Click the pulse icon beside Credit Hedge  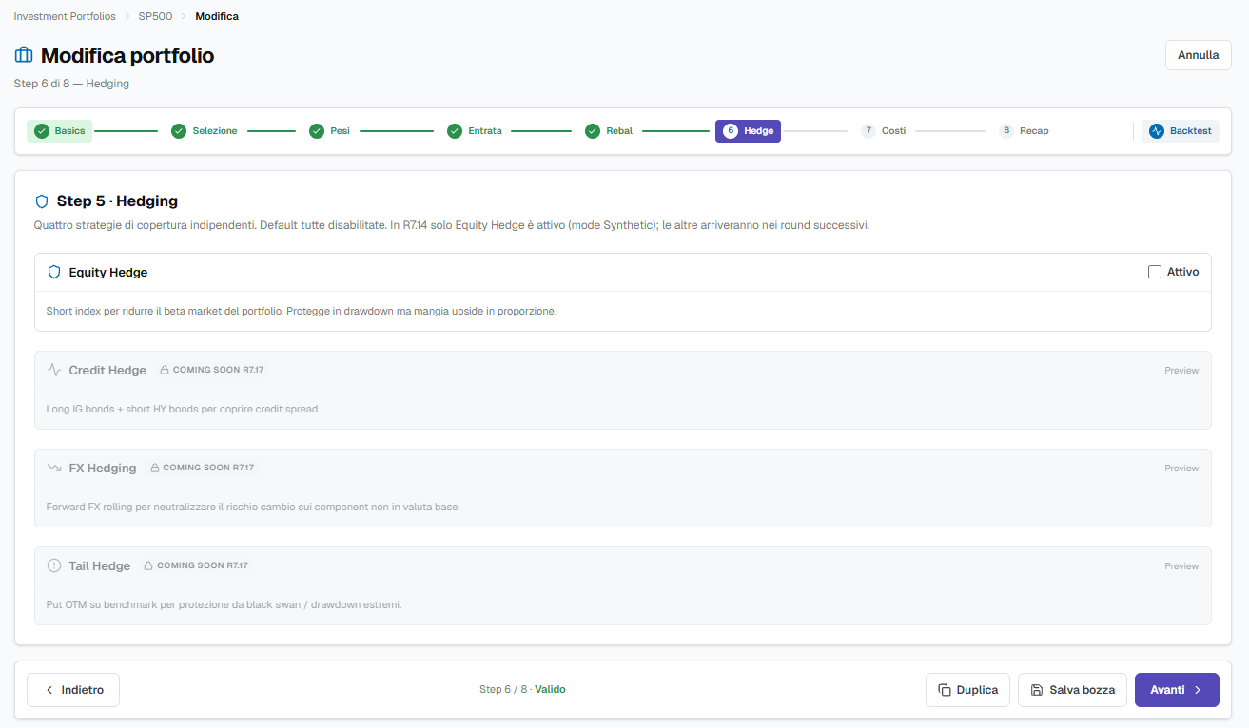pyautogui.click(x=54, y=370)
